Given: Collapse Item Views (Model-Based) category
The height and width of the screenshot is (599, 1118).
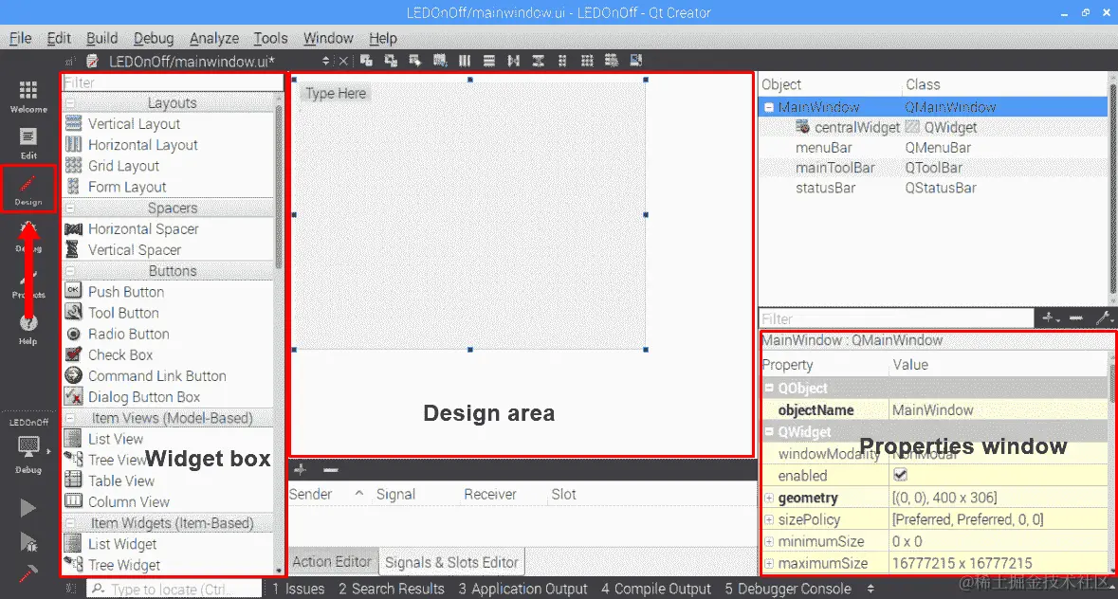Looking at the screenshot, I should 70,418.
